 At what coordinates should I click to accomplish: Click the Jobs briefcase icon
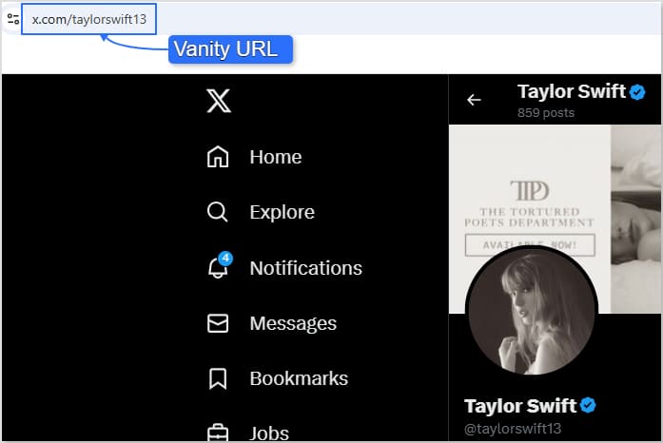coord(218,433)
